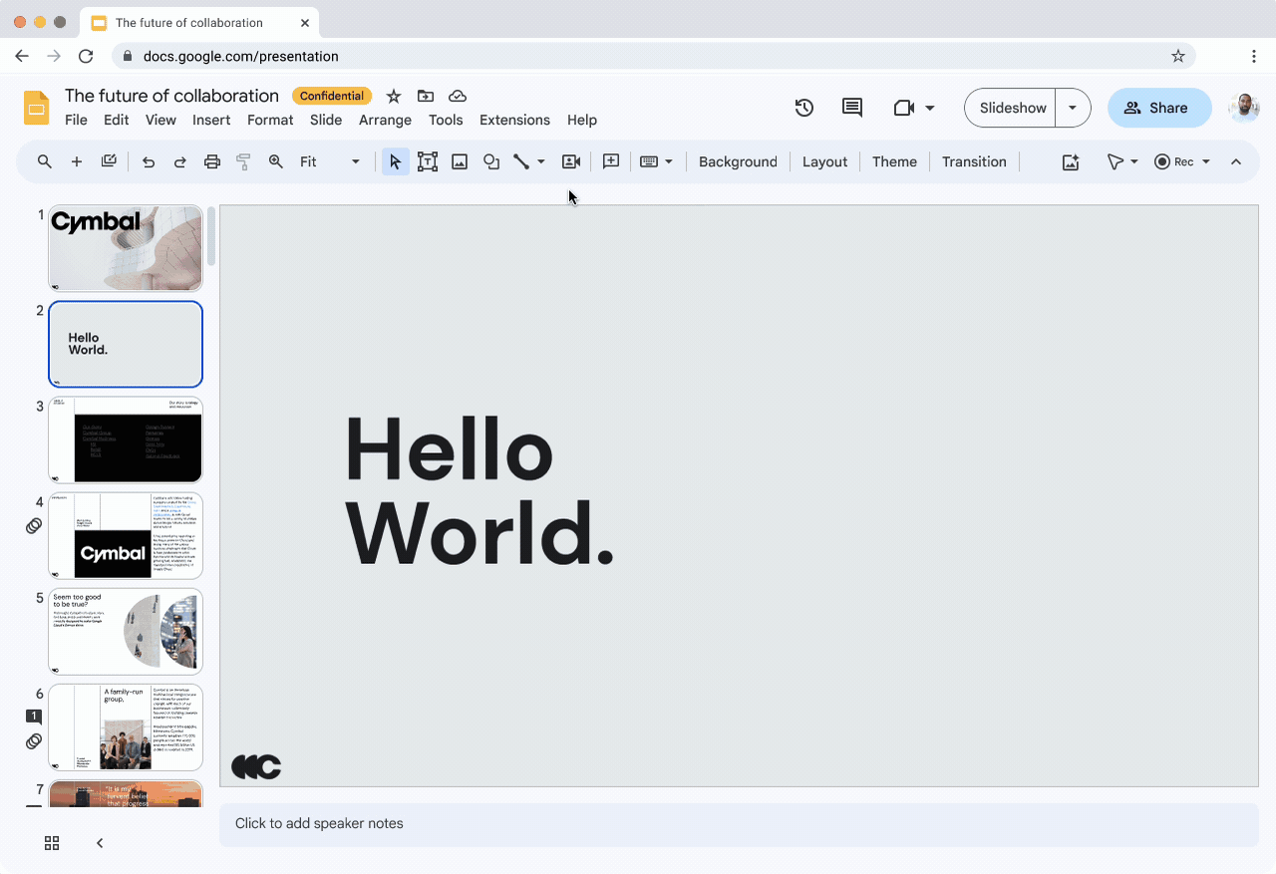Open the Transition panel
This screenshot has height=874, width=1276.
point(974,160)
